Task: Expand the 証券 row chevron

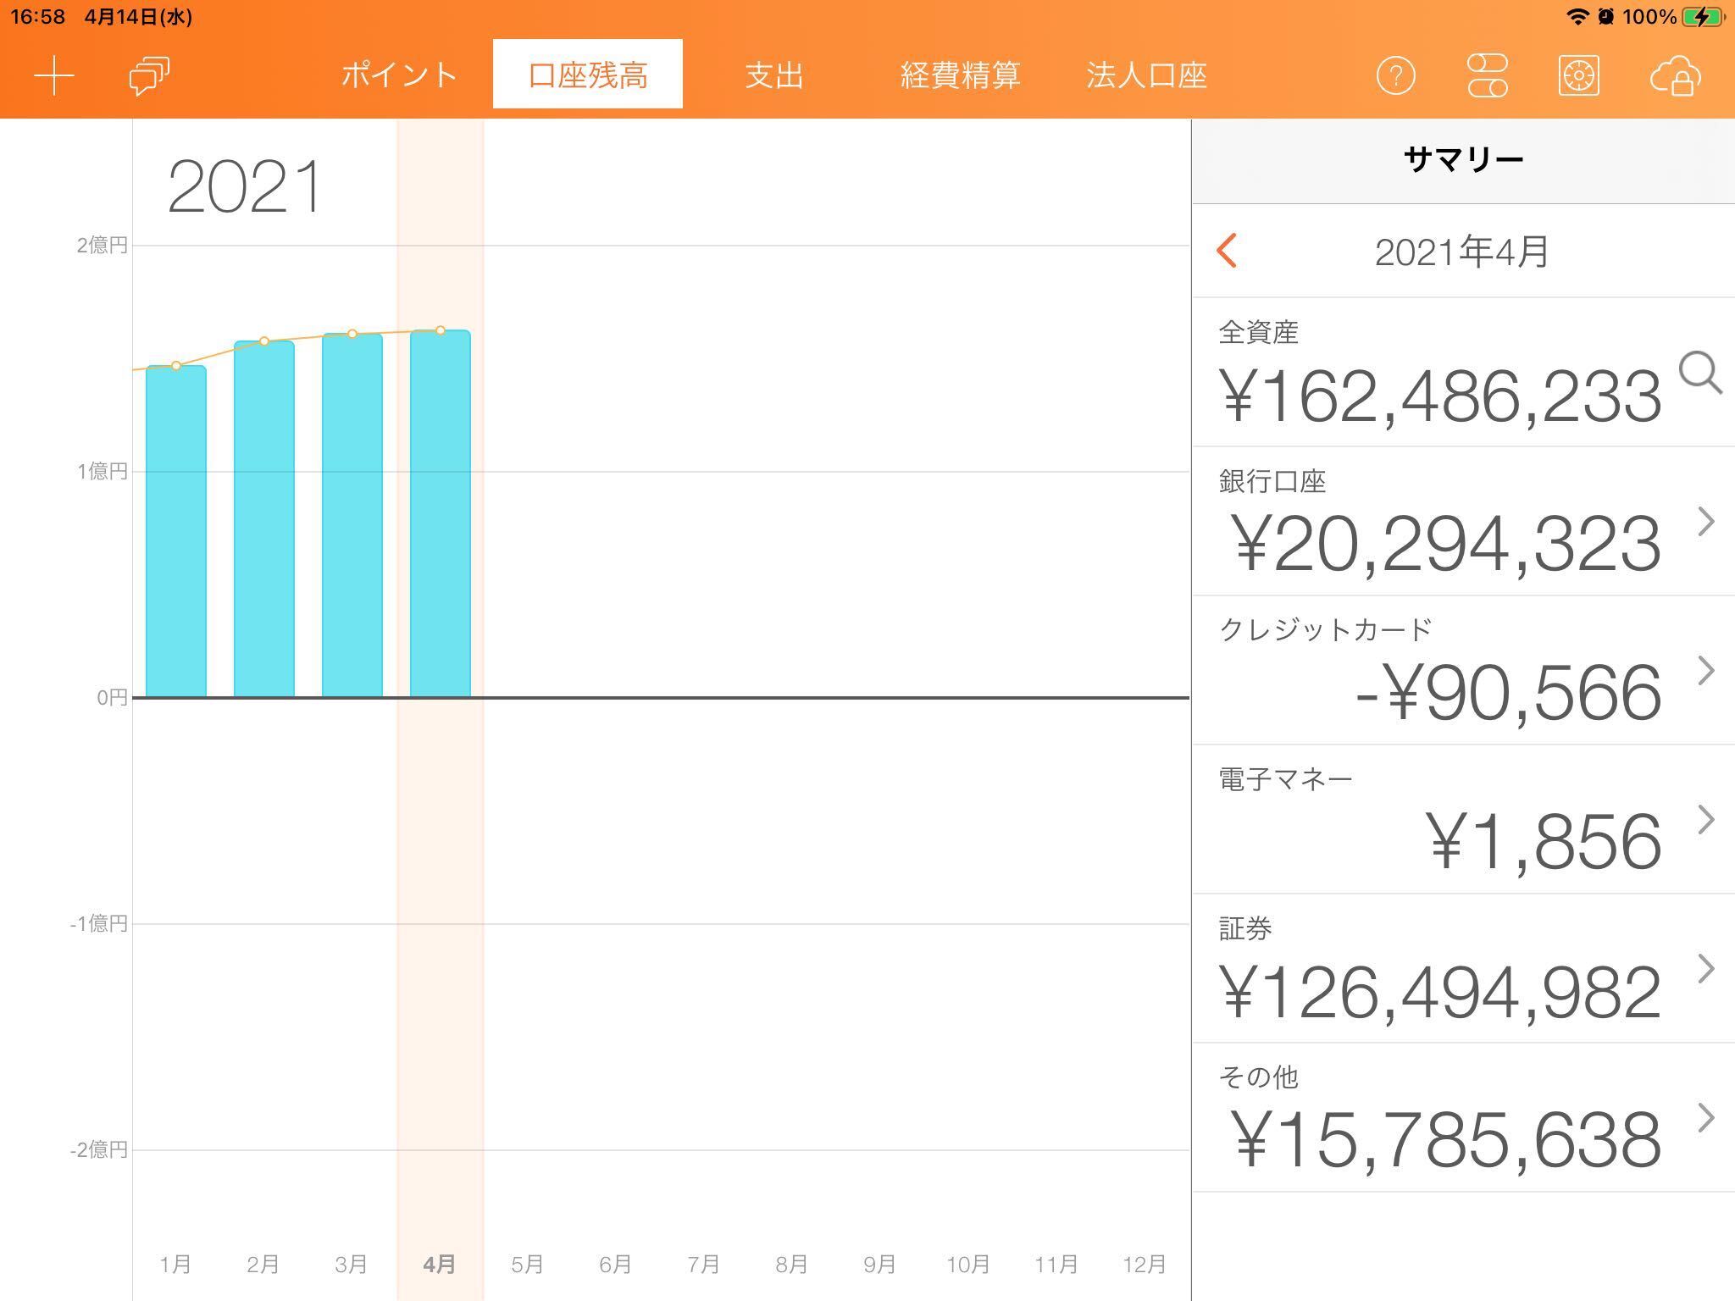Action: click(x=1705, y=969)
